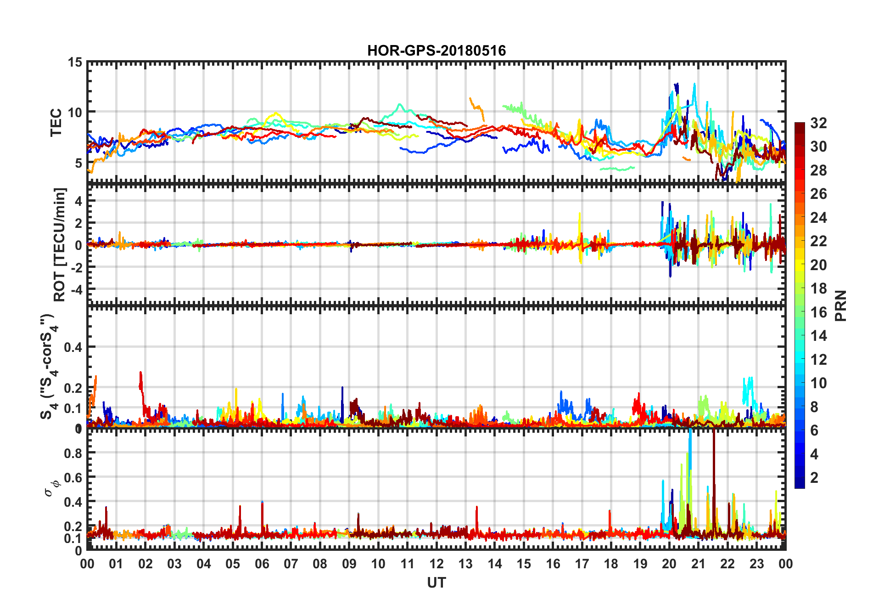873x611 pixels.
Task: Click the colorbar label 24
Action: pyautogui.click(x=818, y=218)
